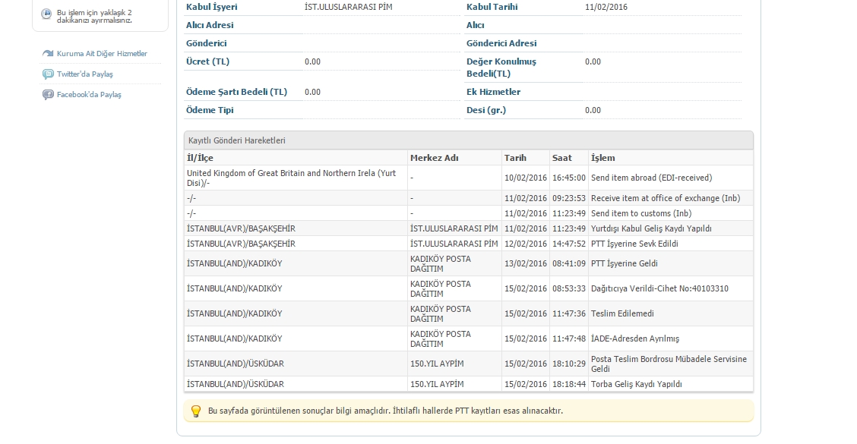Click the time estimate note text
This screenshot has width=857, height=444.
pos(94,17)
